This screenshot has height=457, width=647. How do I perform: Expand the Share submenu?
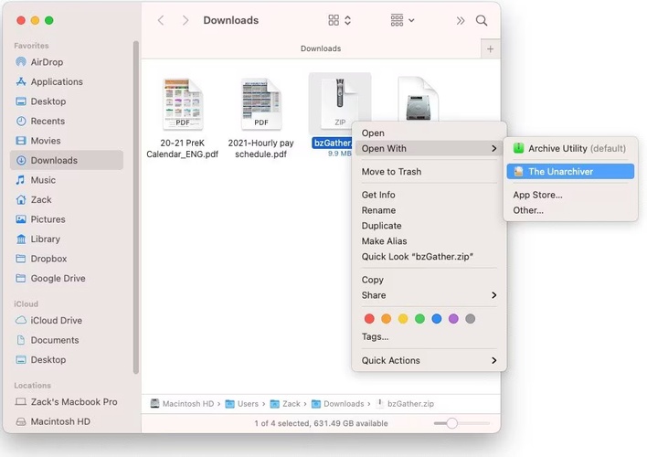[430, 295]
